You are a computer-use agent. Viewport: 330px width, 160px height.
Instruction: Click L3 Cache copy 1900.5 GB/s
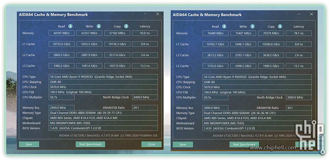pos(271,66)
